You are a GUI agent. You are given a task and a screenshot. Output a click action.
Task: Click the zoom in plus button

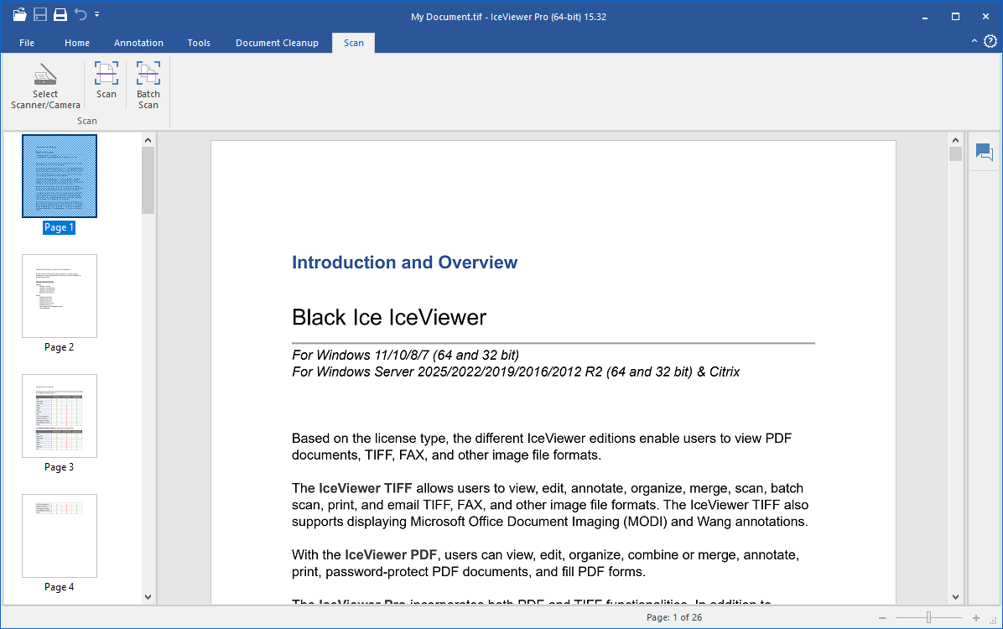[x=976, y=617]
